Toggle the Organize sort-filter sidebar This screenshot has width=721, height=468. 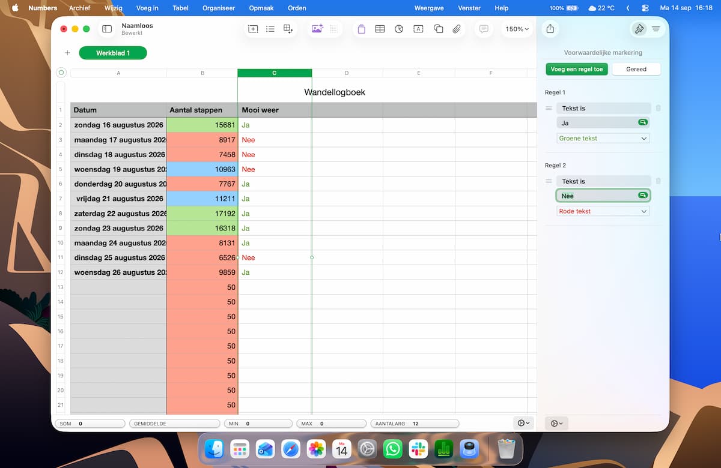[656, 29]
